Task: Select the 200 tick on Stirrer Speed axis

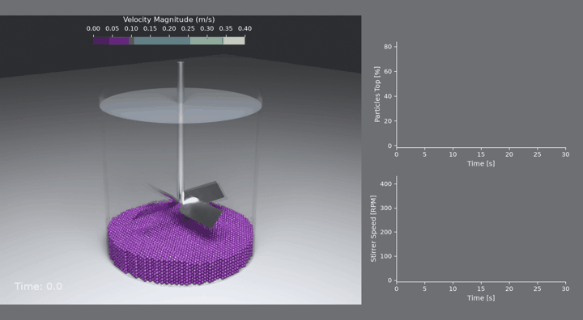Action: (386, 232)
